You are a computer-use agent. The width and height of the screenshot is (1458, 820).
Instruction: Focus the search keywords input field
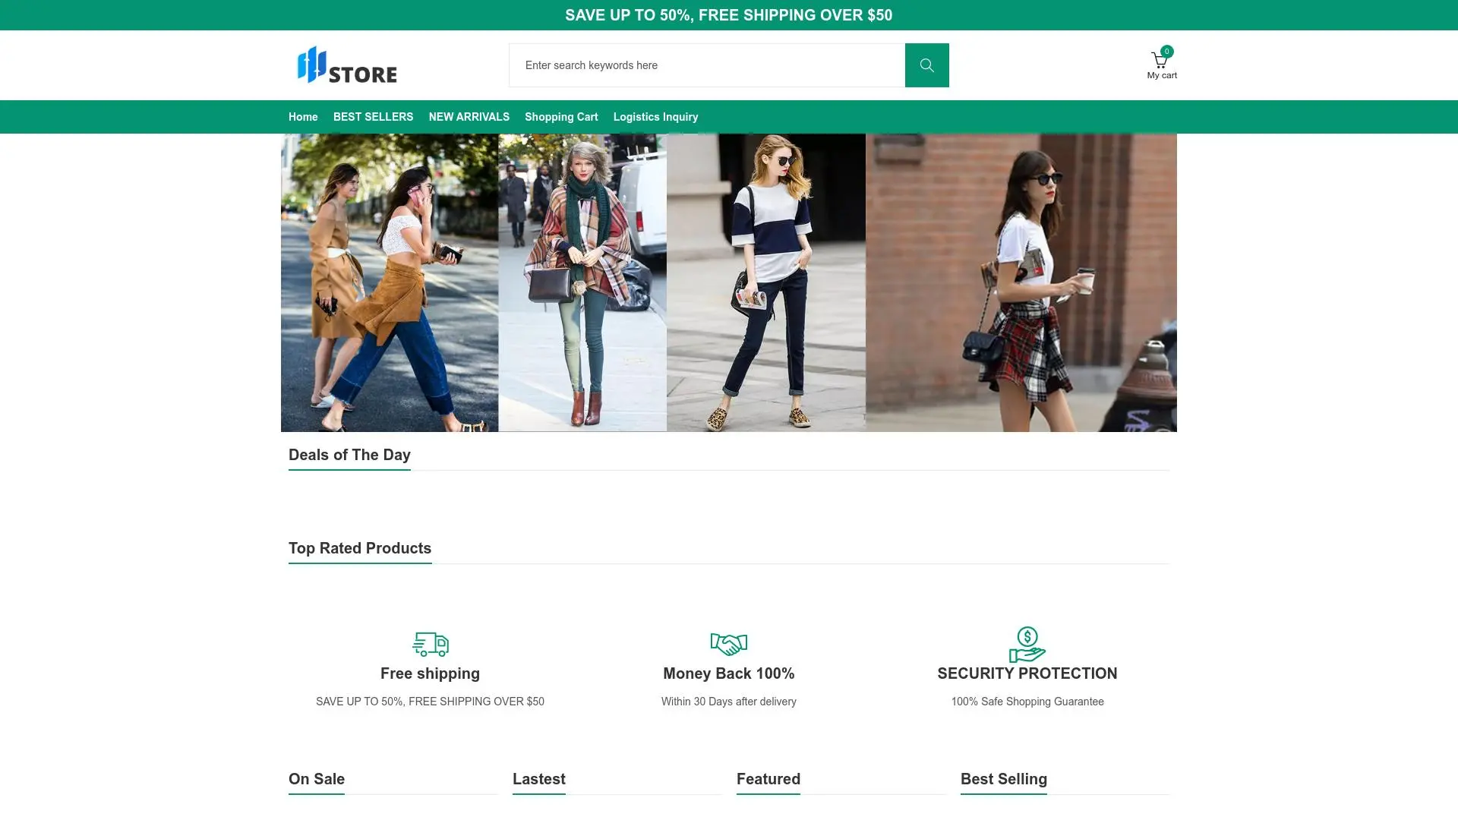tap(706, 65)
